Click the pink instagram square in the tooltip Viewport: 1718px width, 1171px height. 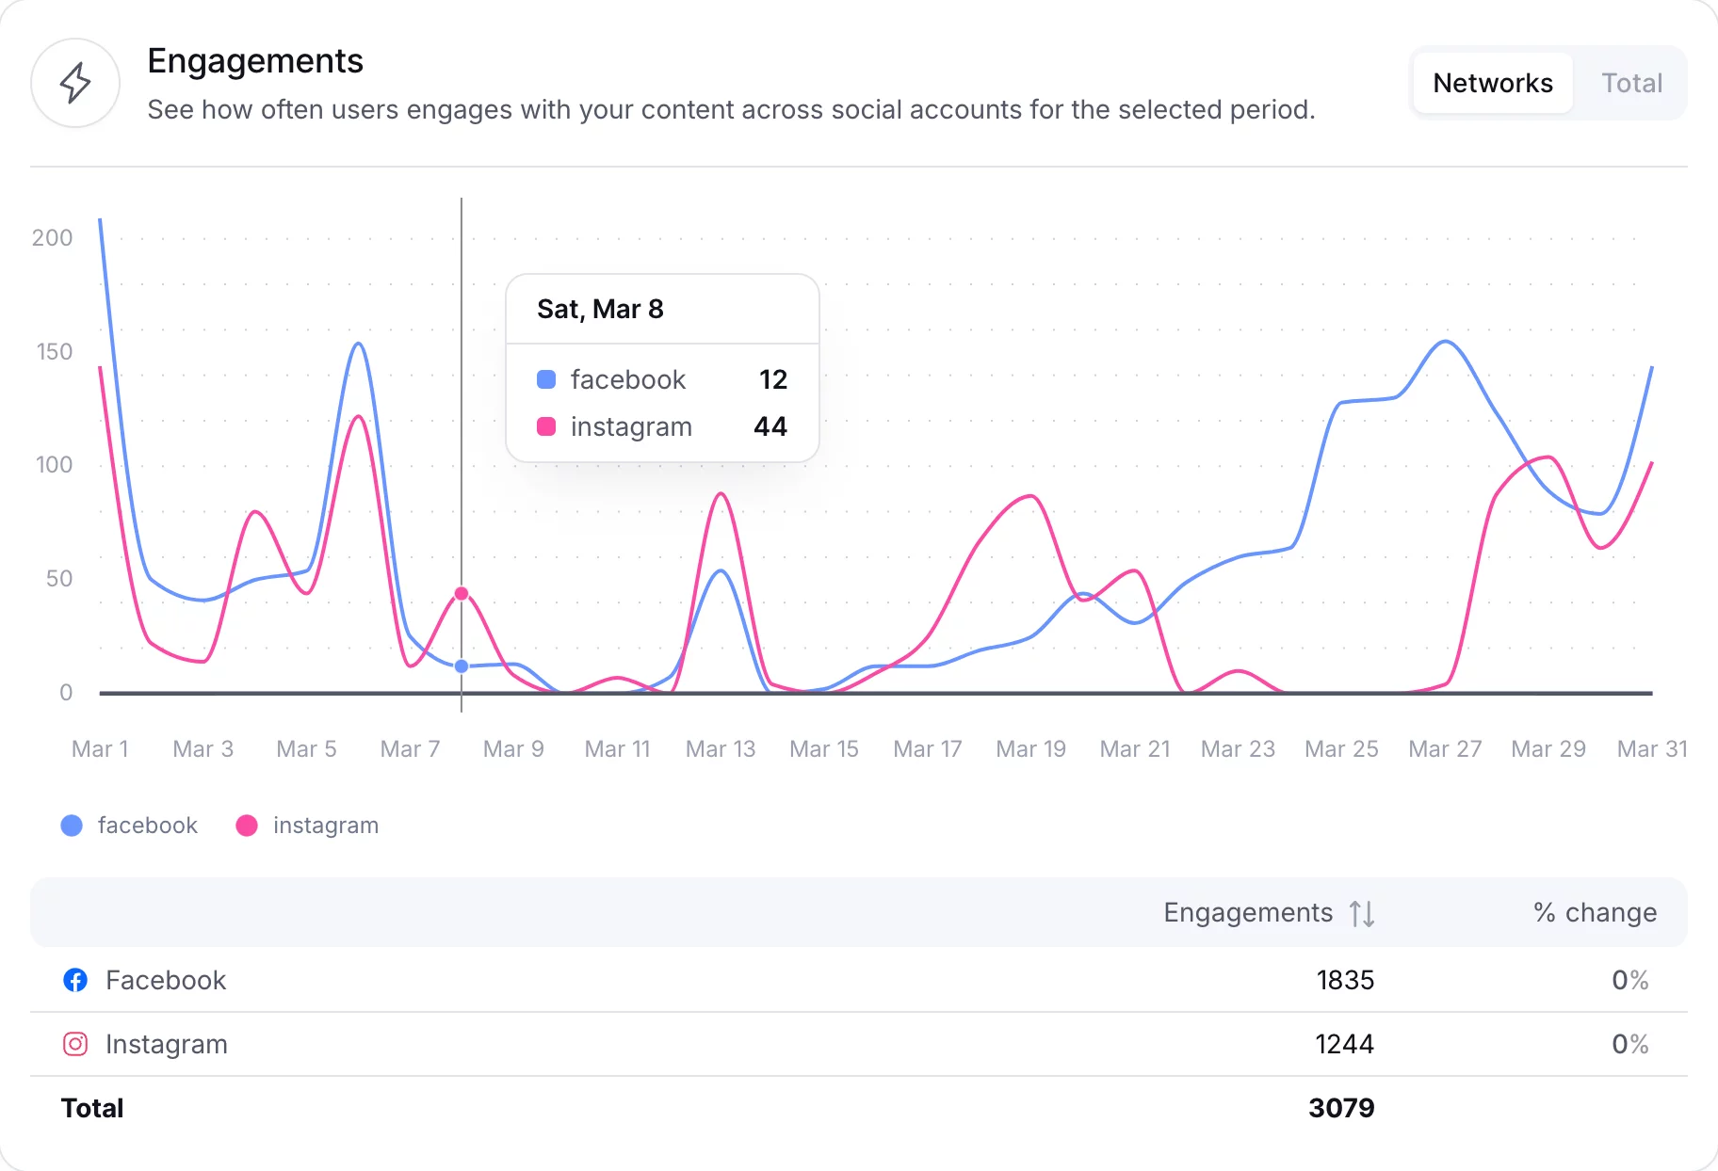point(547,426)
